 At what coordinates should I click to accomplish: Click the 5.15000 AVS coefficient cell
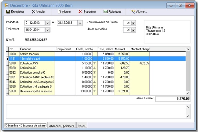[x=84, y=63]
